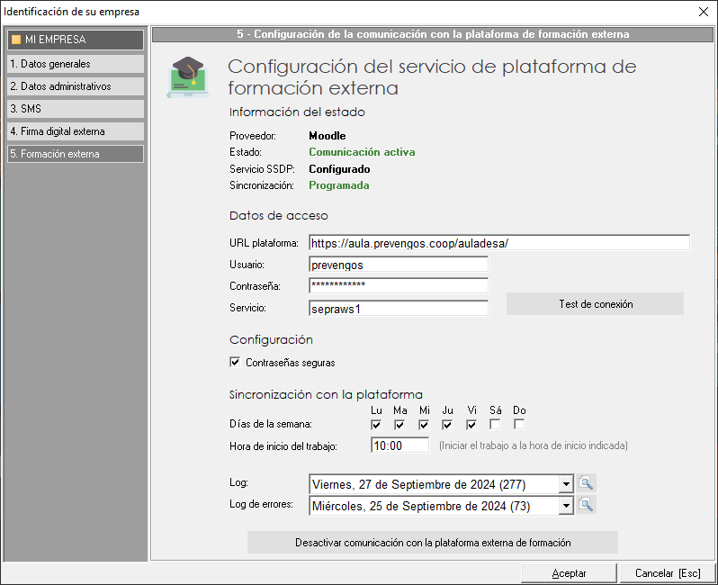The height and width of the screenshot is (585, 718).
Task: Switch to 4. Firma digital externa
Action: (74, 131)
